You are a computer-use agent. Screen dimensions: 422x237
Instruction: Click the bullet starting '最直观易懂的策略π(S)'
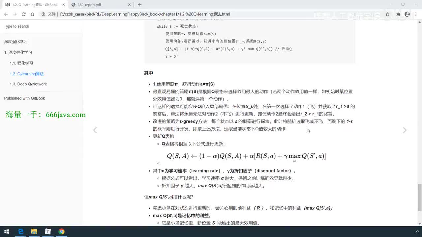pyautogui.click(x=253, y=95)
